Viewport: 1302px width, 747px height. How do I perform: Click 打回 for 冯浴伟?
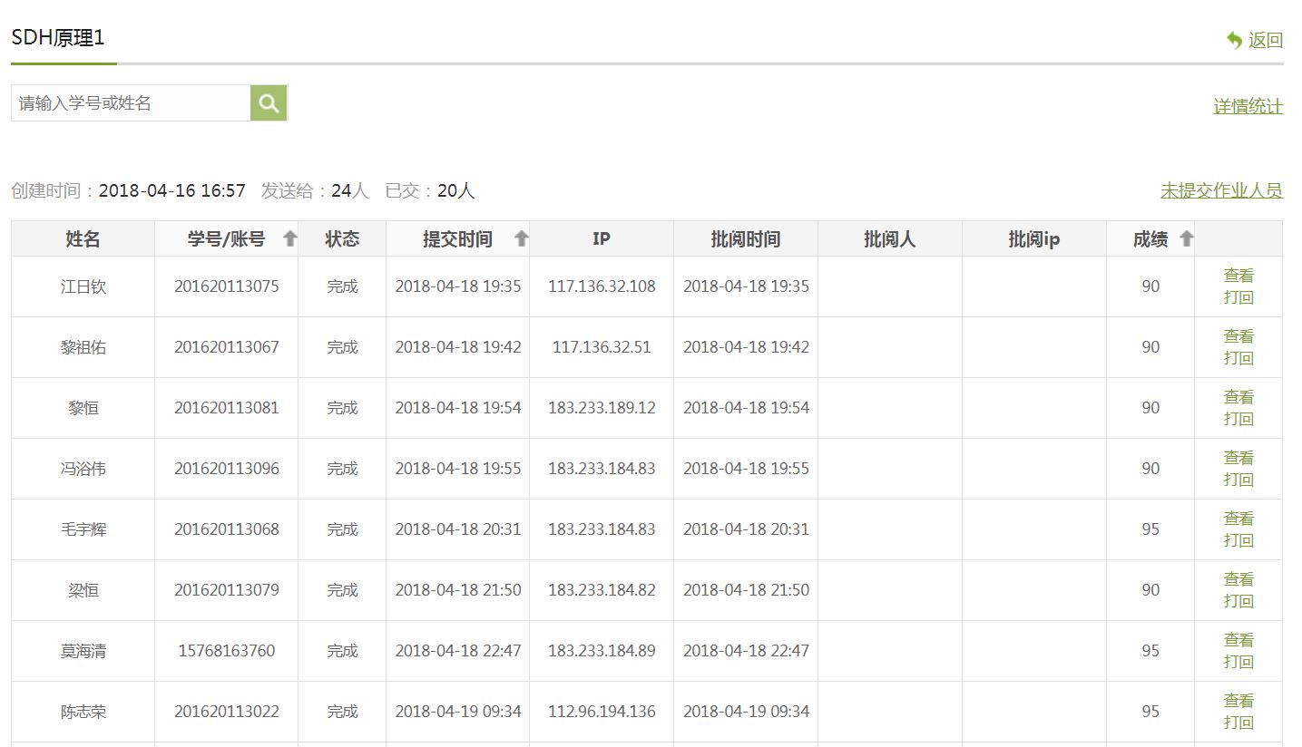[x=1238, y=480]
